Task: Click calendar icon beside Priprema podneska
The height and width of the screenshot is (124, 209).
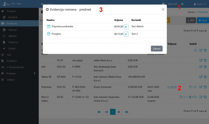Action: [x=49, y=26]
